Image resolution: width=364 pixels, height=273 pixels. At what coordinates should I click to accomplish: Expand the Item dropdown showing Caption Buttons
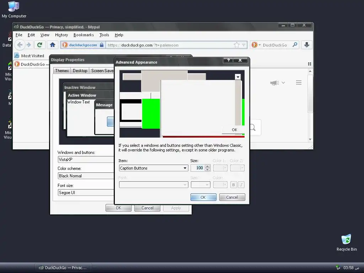pos(185,168)
